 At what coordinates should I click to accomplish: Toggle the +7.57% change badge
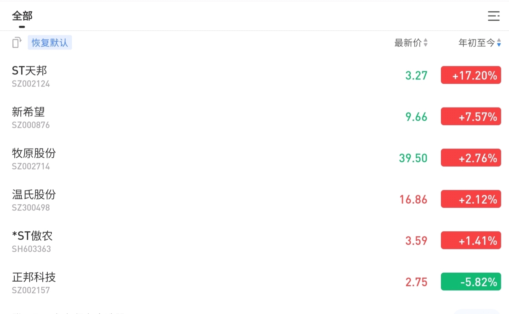click(x=471, y=116)
